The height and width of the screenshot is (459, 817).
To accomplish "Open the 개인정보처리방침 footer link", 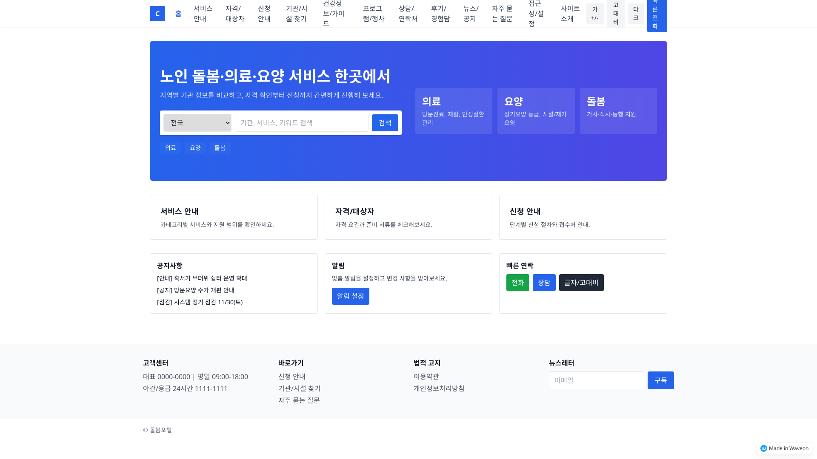I will 439,388.
